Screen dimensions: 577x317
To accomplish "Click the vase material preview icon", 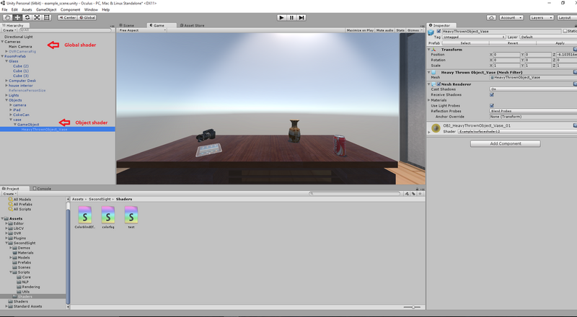I will point(436,128).
